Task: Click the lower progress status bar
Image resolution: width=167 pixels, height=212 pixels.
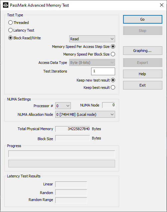Action: [x=62, y=164]
